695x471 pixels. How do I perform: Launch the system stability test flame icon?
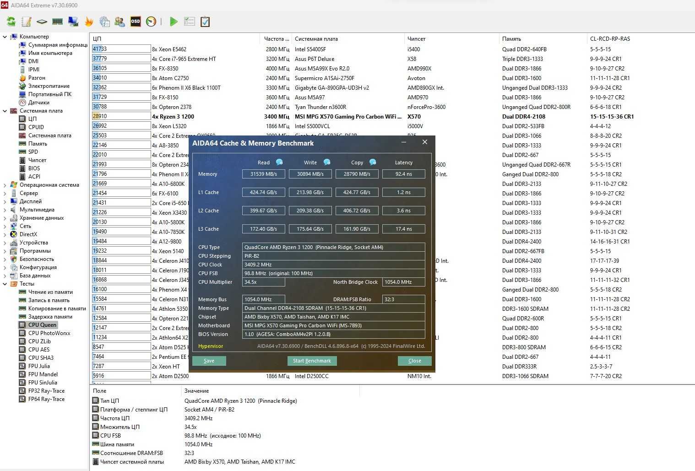click(x=89, y=22)
